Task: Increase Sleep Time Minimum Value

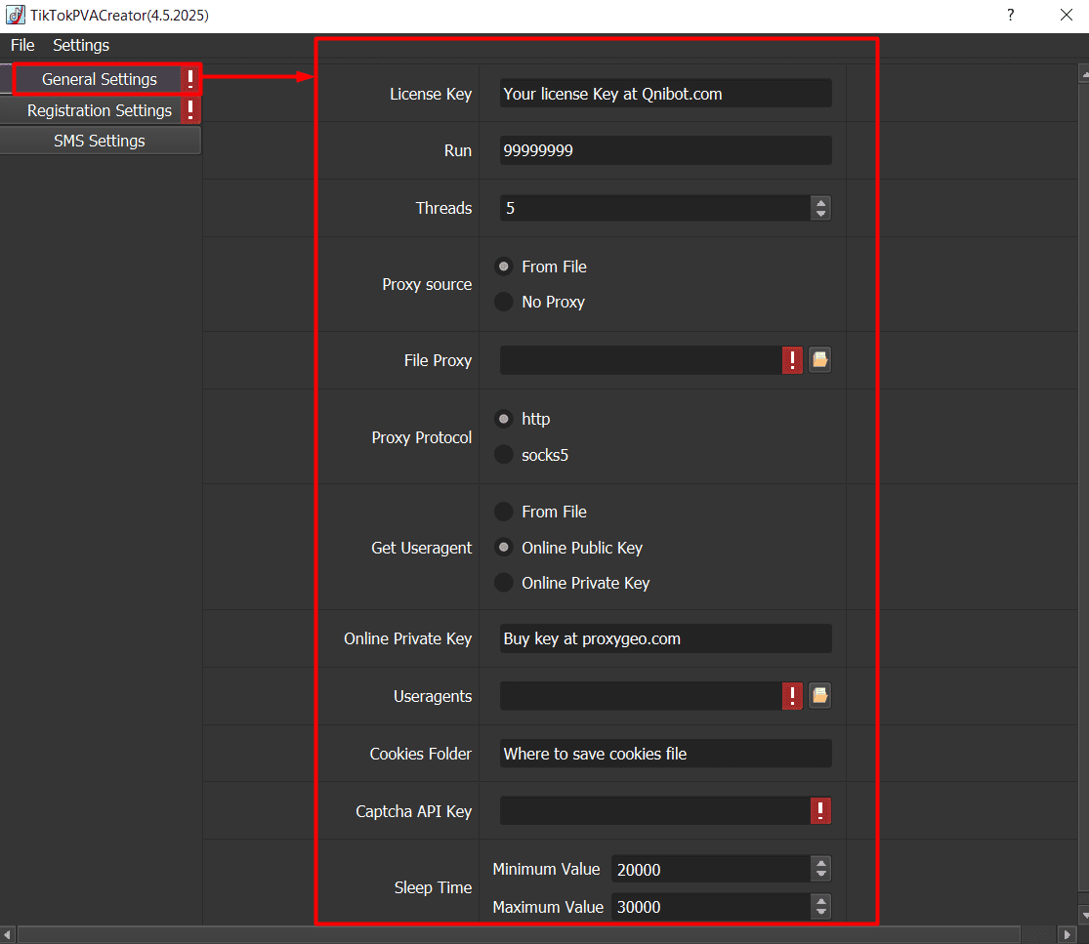Action: click(821, 864)
